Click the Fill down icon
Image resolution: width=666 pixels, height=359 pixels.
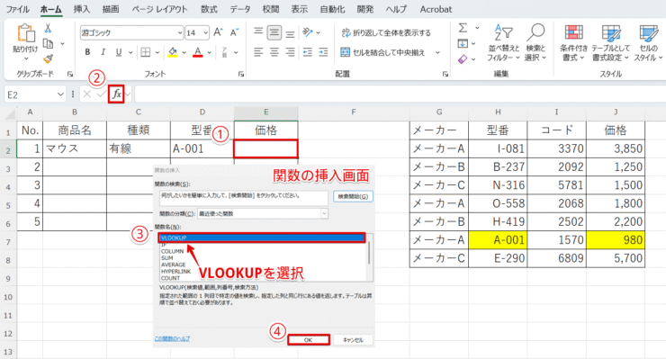click(x=463, y=43)
